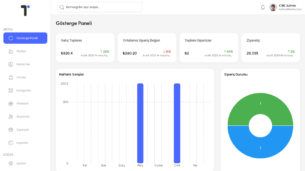
Task: Open the Siparişler menu entry
Action: pyautogui.click(x=25, y=130)
